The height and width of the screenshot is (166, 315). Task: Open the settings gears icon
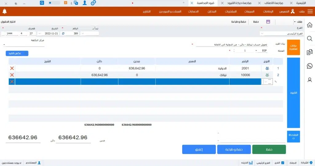[93, 3]
